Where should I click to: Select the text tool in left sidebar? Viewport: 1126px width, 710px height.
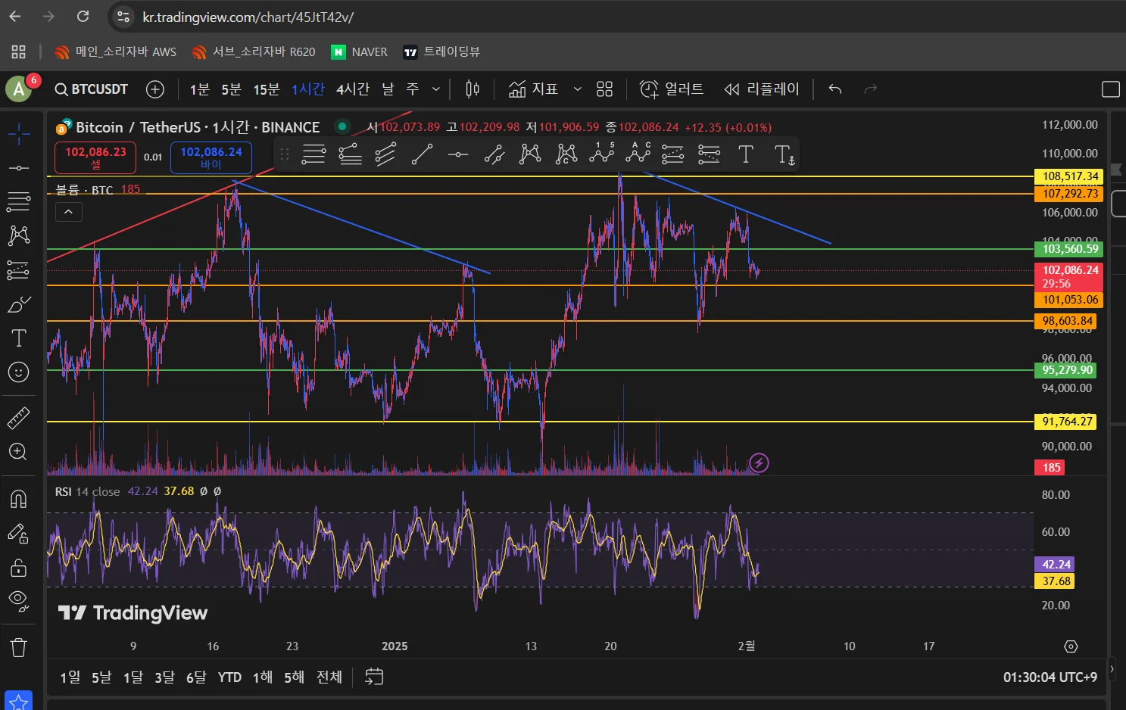[18, 338]
